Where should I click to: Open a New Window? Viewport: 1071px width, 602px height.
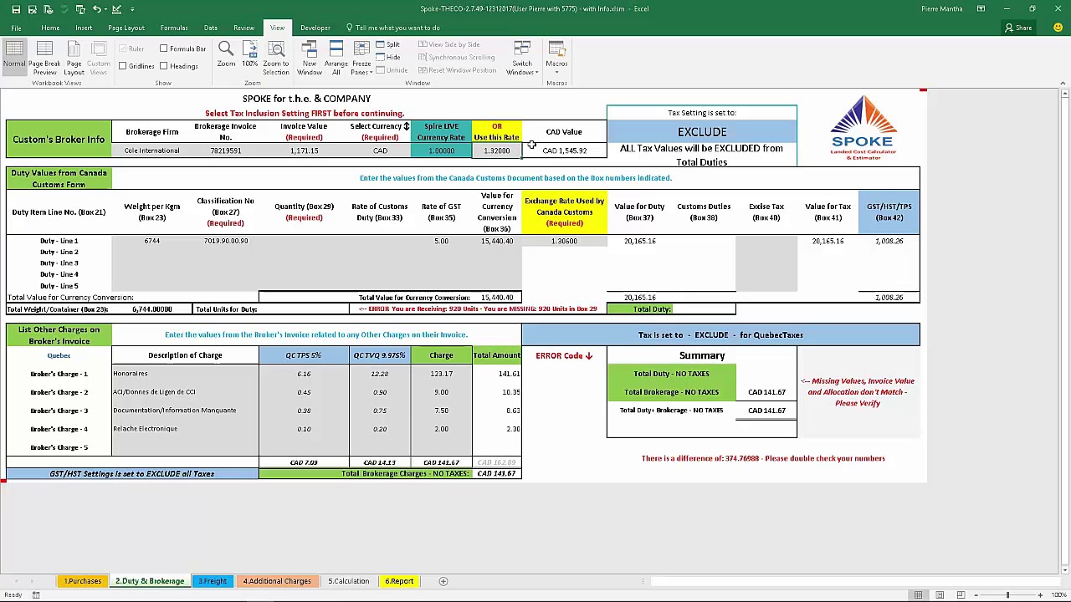(x=310, y=58)
